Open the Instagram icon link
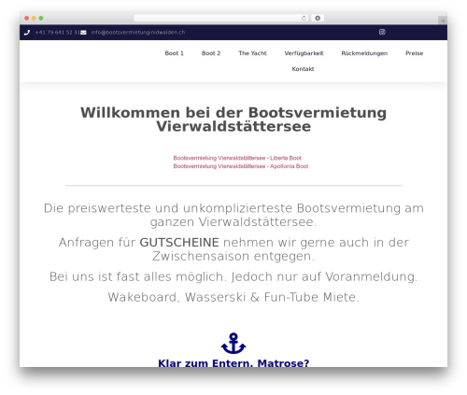This screenshot has height=395, width=467. pyautogui.click(x=382, y=32)
